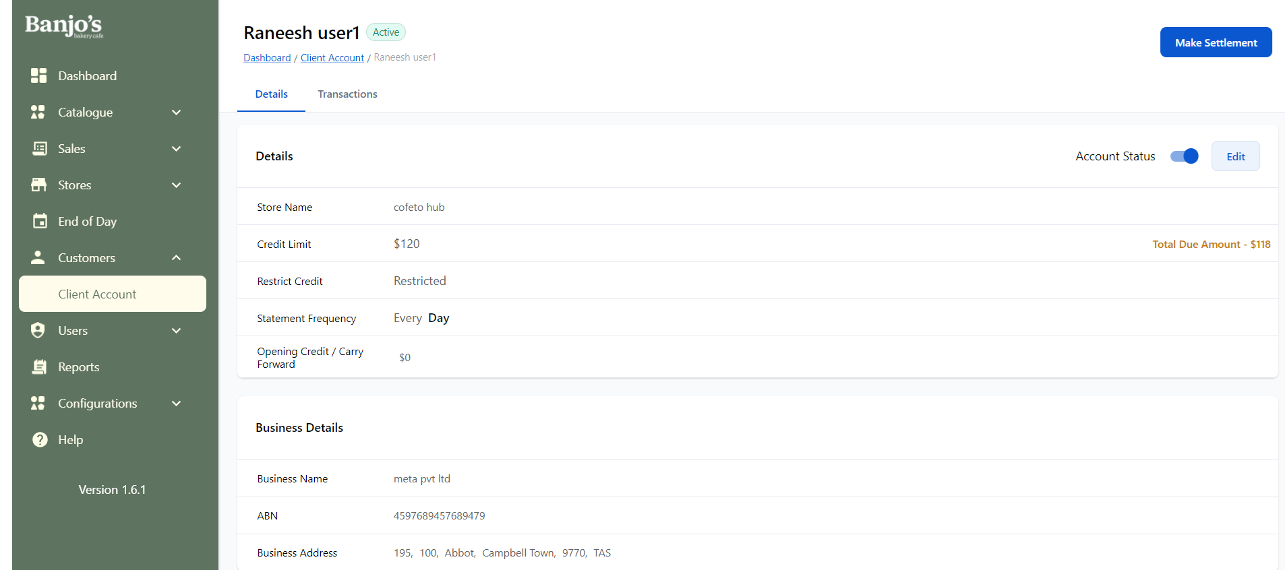Viewport: 1285px width, 570px height.
Task: Switch to the Transactions tab
Action: (x=347, y=94)
